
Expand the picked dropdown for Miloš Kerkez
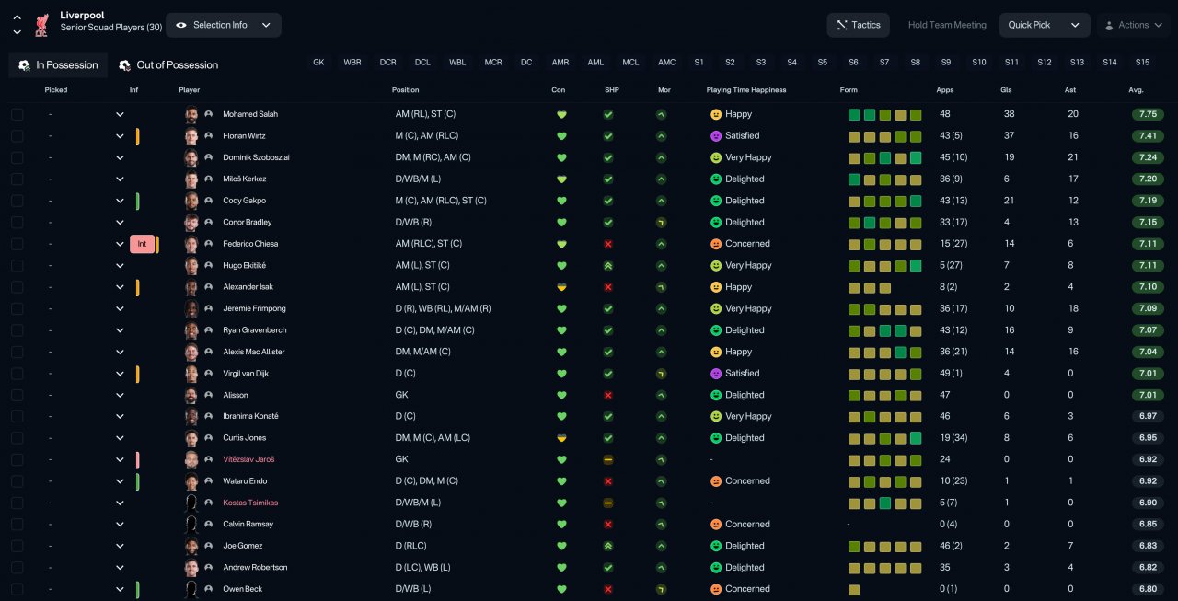tap(120, 179)
